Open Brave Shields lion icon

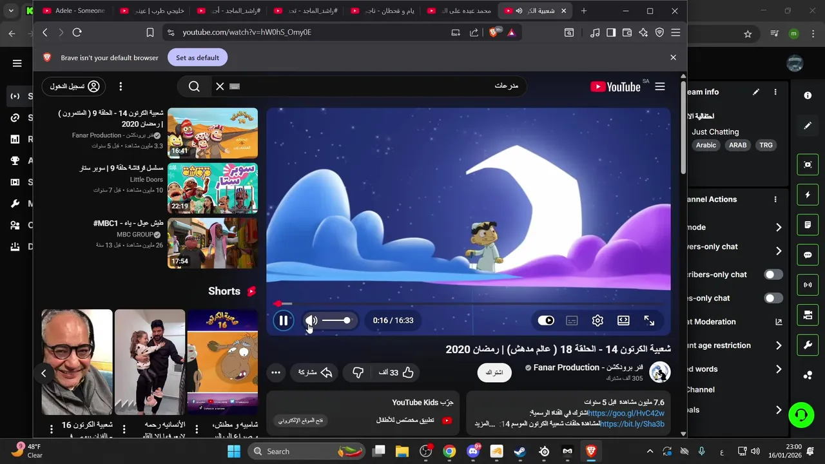click(494, 32)
